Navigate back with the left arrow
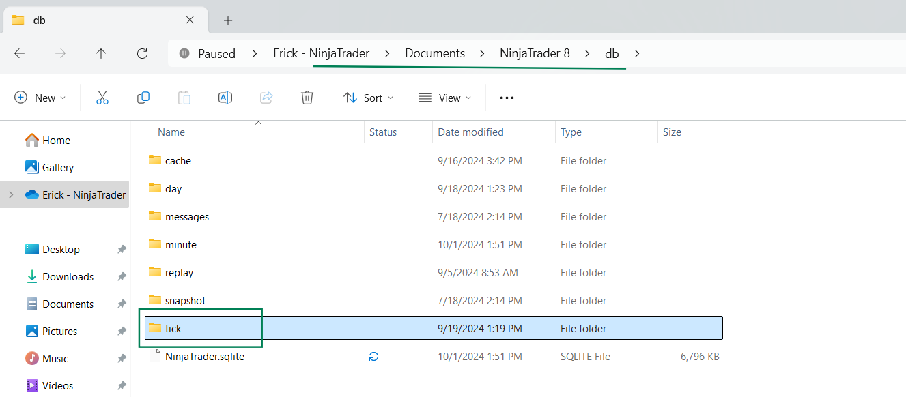This screenshot has height=397, width=906. (19, 53)
